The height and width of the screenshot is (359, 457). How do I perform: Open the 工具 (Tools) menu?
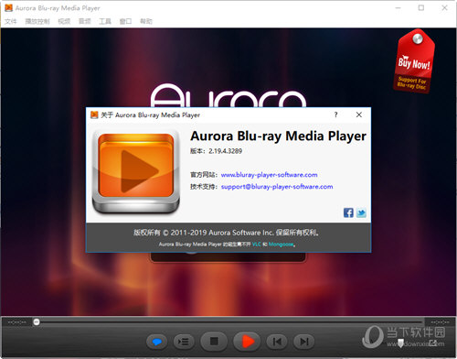click(105, 21)
